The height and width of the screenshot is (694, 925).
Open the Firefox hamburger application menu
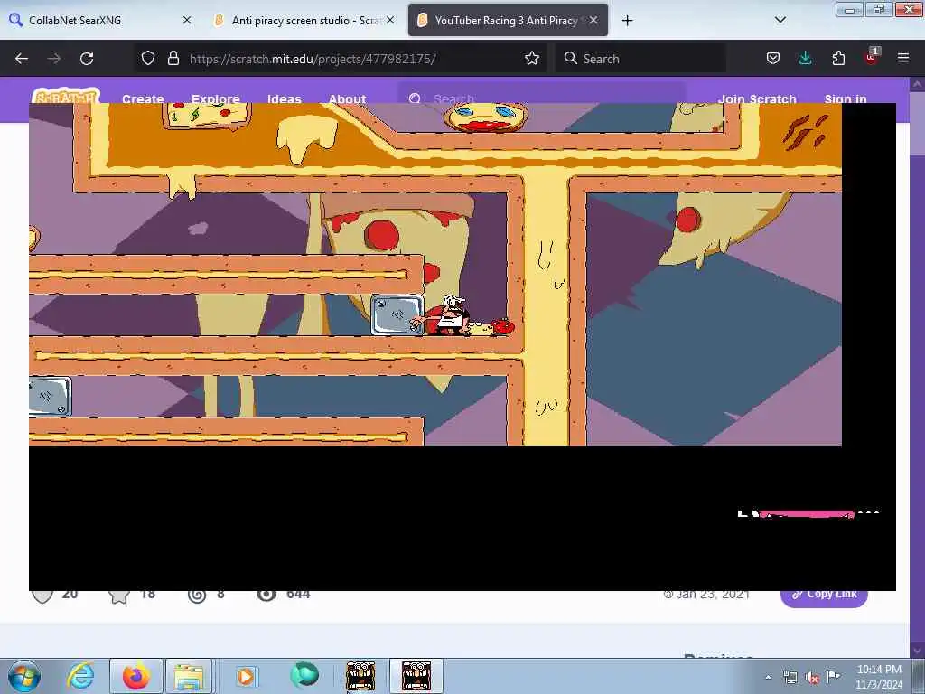[903, 58]
